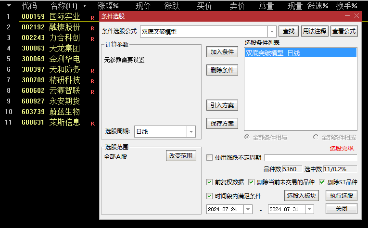Screen dimensions: 368x228
Task: Click 引入方案 button
Action: pos(222,105)
